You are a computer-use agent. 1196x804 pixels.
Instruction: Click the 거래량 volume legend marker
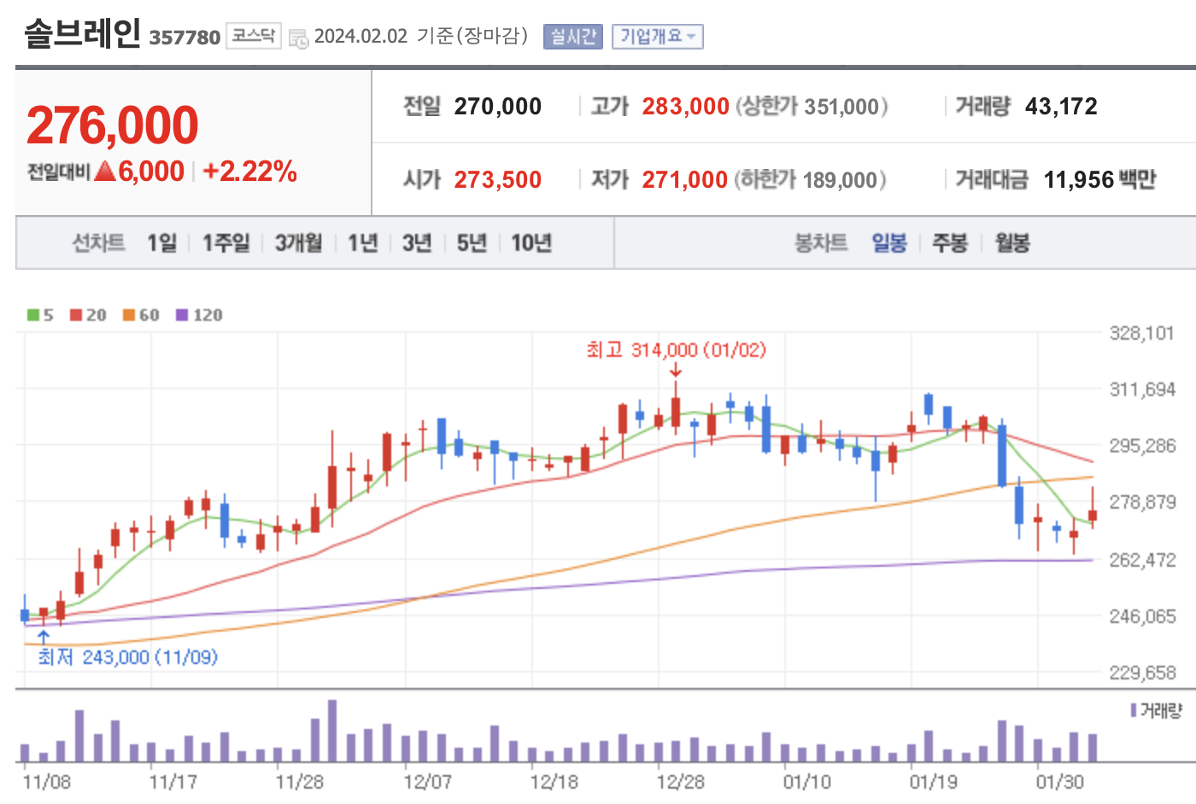click(x=1134, y=710)
